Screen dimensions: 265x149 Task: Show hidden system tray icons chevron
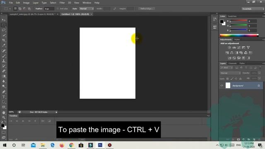pyautogui.click(x=217, y=145)
